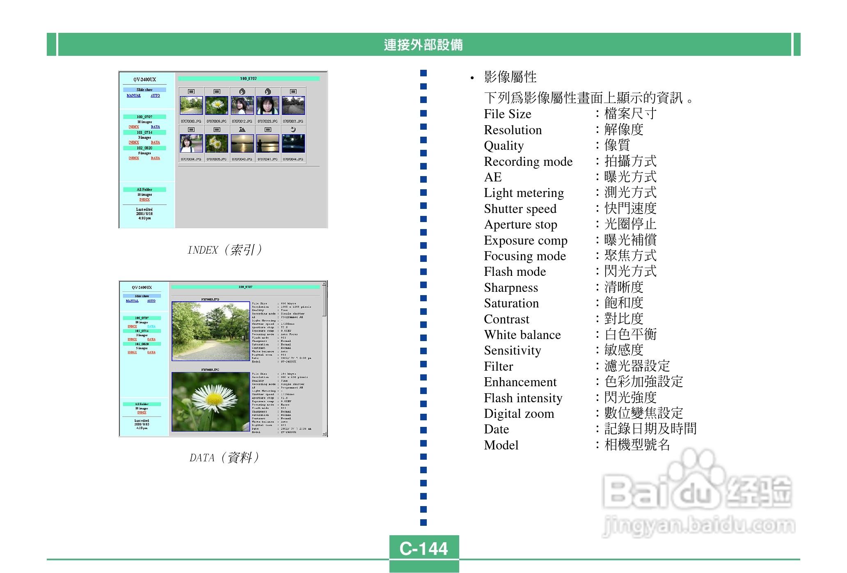Click rectangle mode icon above 07070003.JPG
The width and height of the screenshot is (847, 573).
[x=191, y=92]
